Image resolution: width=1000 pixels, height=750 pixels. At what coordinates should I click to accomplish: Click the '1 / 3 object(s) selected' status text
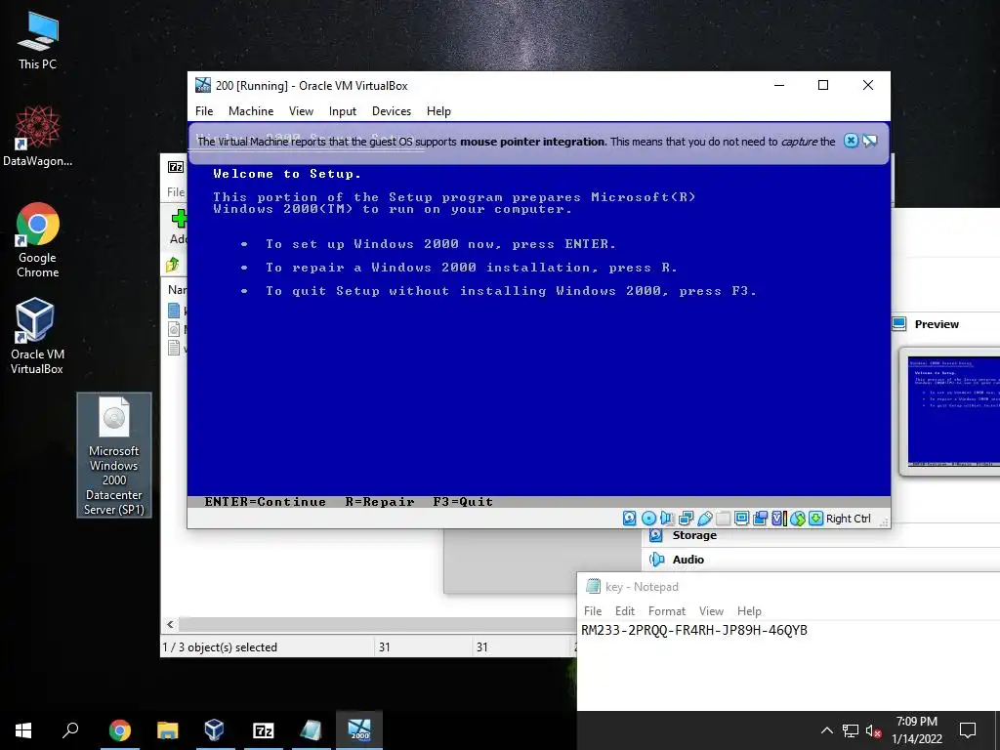coord(220,647)
